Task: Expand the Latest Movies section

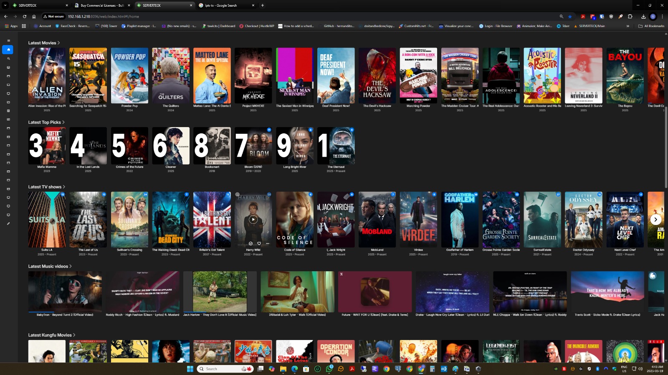Action: [x=44, y=43]
